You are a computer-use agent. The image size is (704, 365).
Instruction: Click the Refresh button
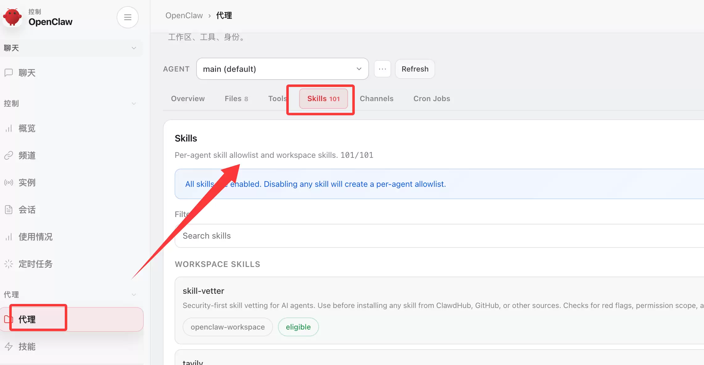point(415,69)
